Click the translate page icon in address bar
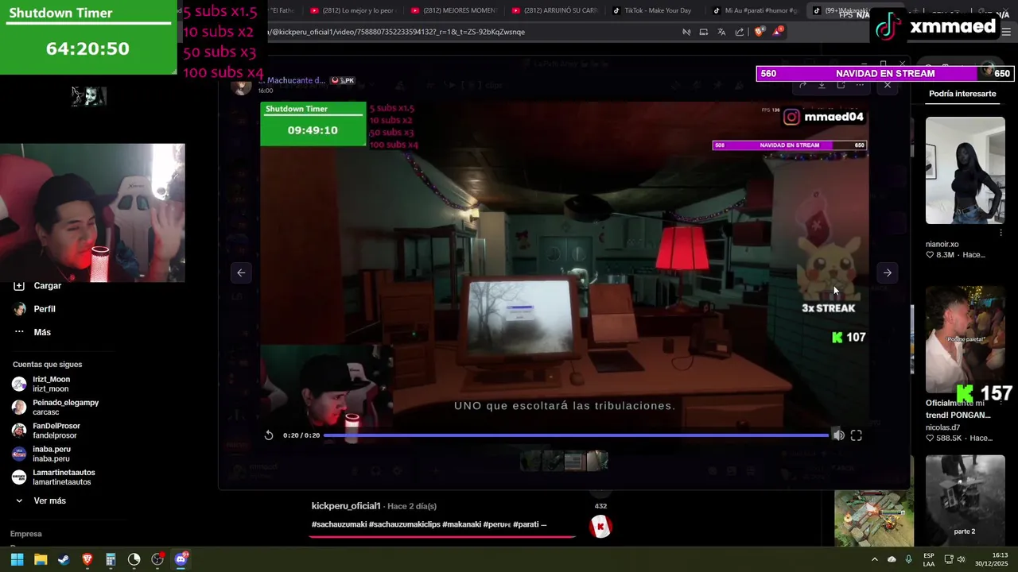The image size is (1018, 572). pos(721,32)
